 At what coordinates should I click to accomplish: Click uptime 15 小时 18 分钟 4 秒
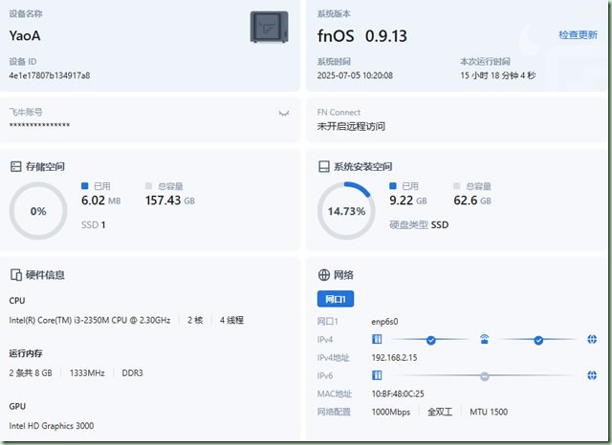[x=497, y=75]
